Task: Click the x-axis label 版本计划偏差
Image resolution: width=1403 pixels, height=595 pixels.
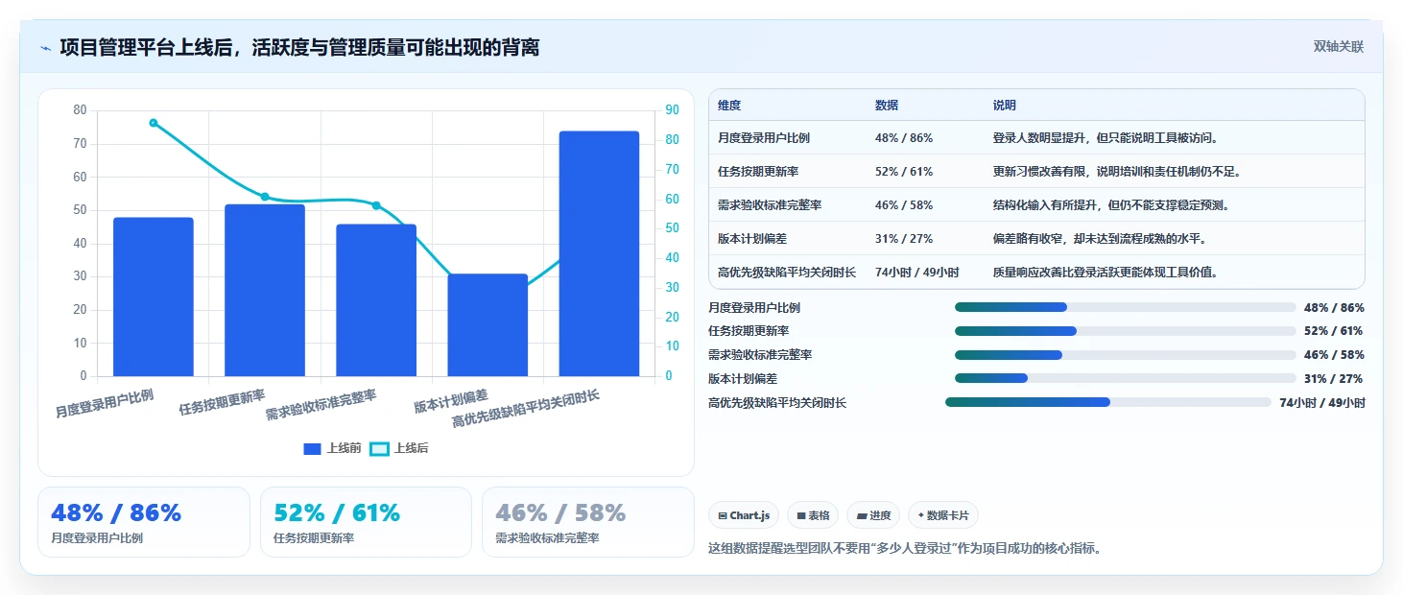Action: (x=451, y=400)
